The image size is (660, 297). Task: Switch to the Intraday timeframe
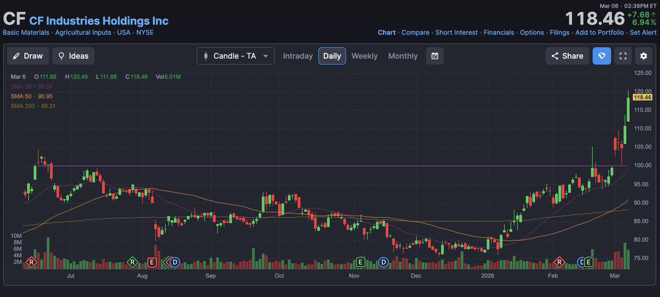(298, 56)
